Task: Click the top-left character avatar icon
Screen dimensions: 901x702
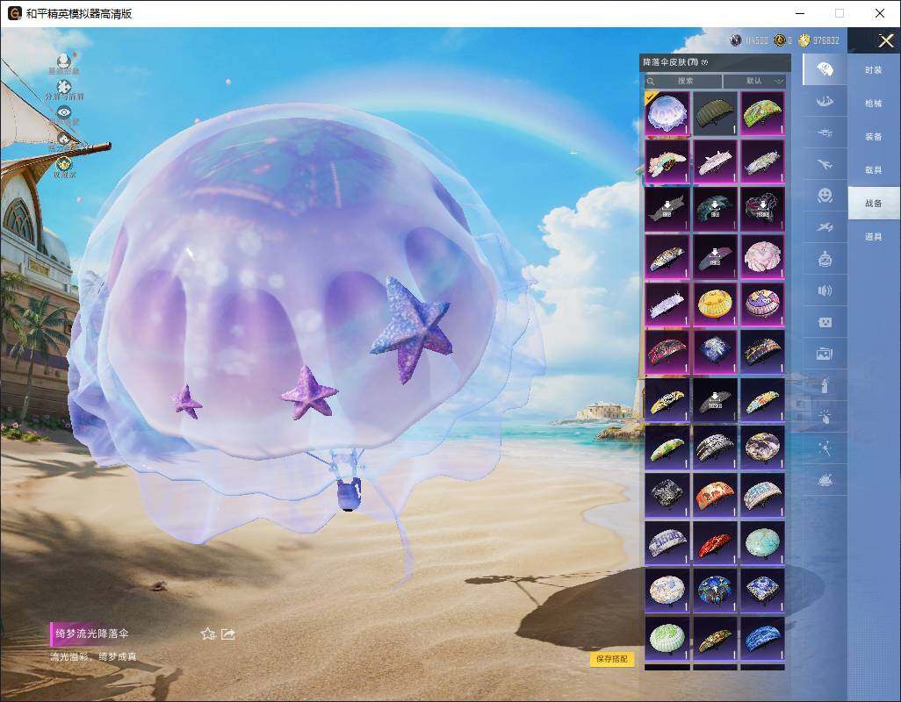Action: [64, 61]
